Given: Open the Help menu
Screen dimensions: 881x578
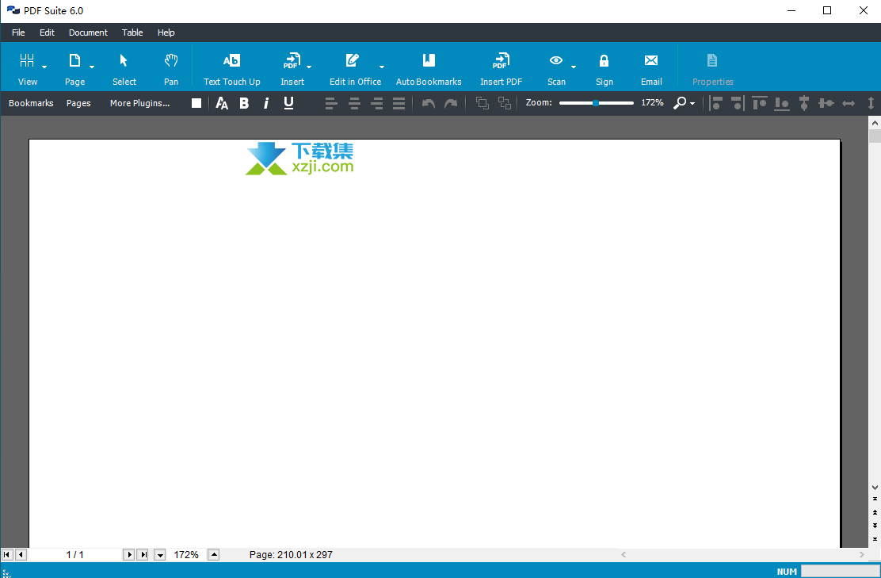Looking at the screenshot, I should 166,33.
